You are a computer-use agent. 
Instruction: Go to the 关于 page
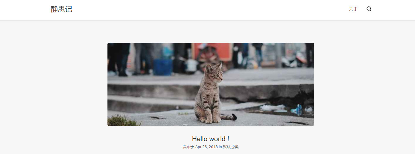coord(353,9)
